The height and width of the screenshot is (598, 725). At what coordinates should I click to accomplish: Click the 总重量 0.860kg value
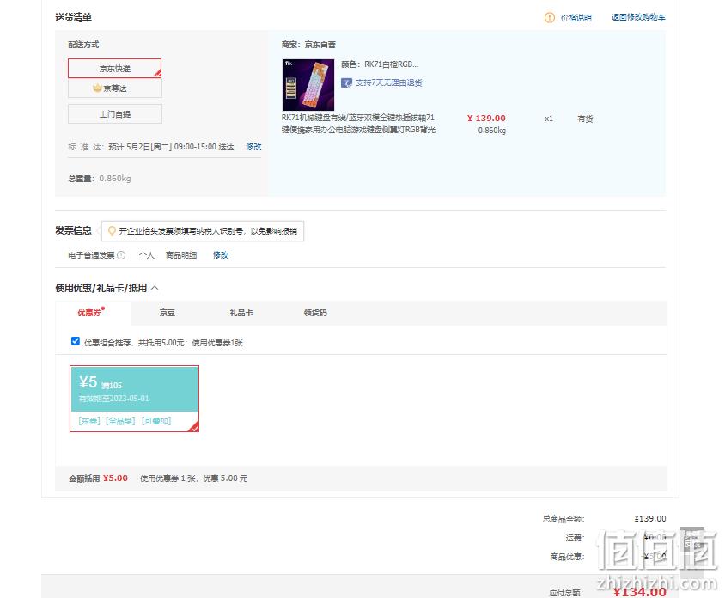pos(114,179)
